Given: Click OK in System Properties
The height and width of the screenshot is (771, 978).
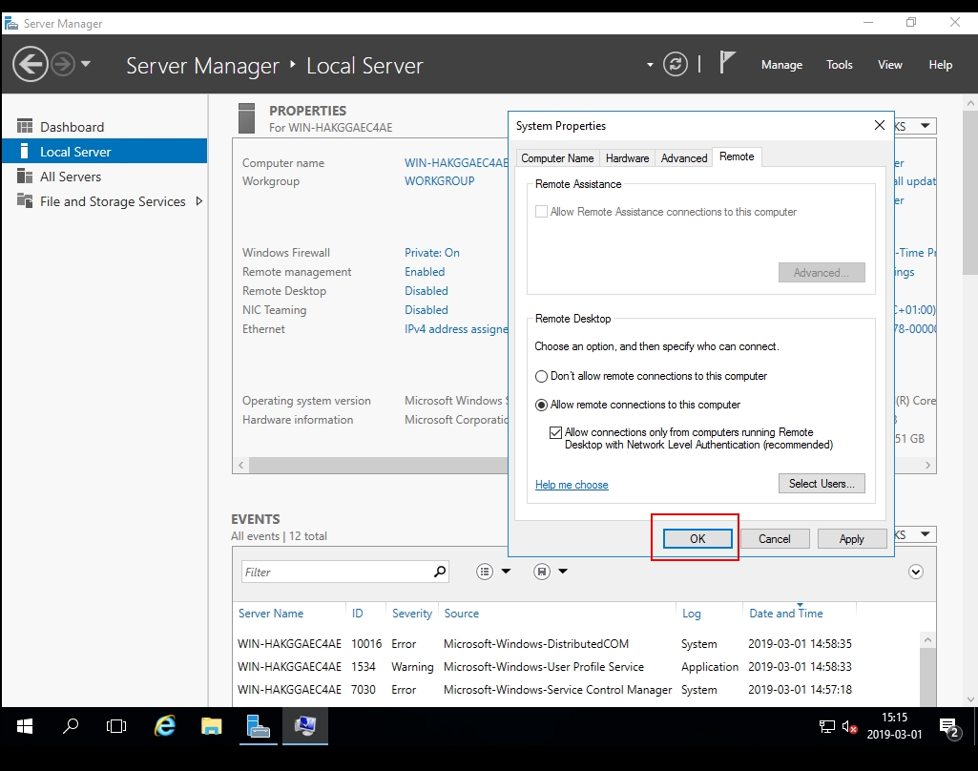Looking at the screenshot, I should [x=697, y=538].
